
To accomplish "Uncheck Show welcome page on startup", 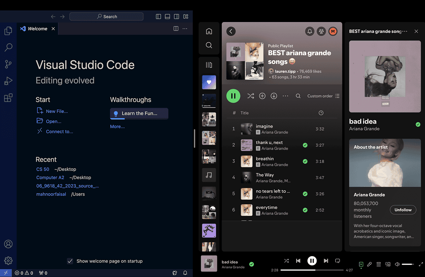I will point(70,261).
